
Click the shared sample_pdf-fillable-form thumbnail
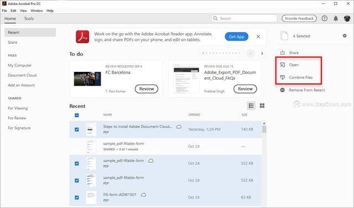91,147
